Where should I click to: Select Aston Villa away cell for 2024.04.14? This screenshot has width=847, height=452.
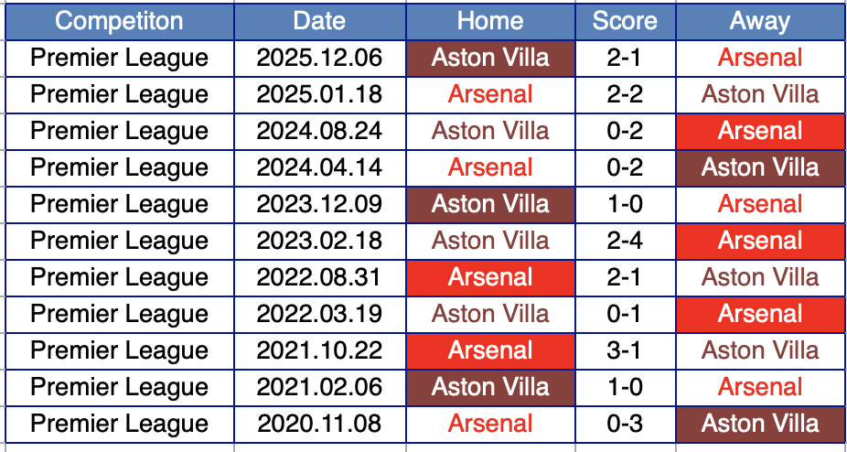point(760,167)
